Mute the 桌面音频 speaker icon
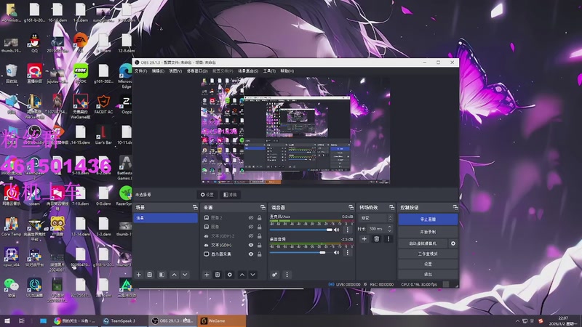This screenshot has width=582, height=327. coord(337,252)
